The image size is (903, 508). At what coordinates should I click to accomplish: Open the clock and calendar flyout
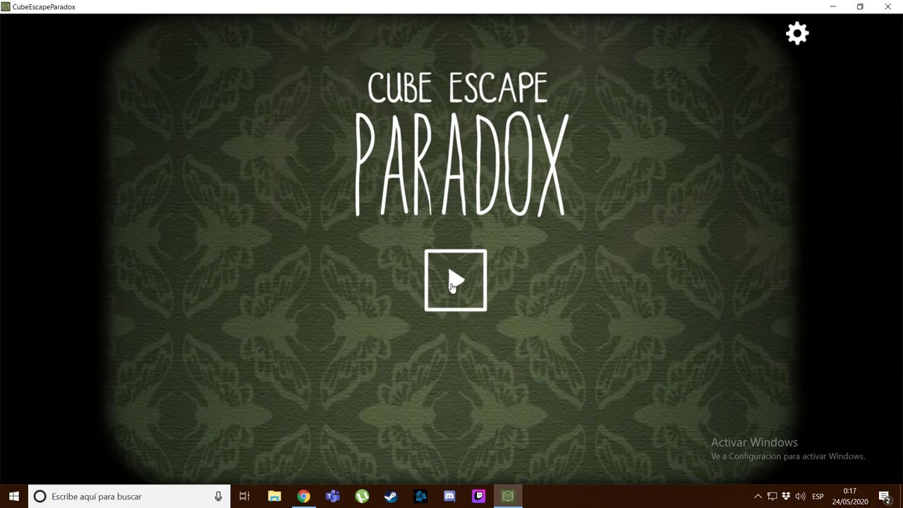(850, 497)
